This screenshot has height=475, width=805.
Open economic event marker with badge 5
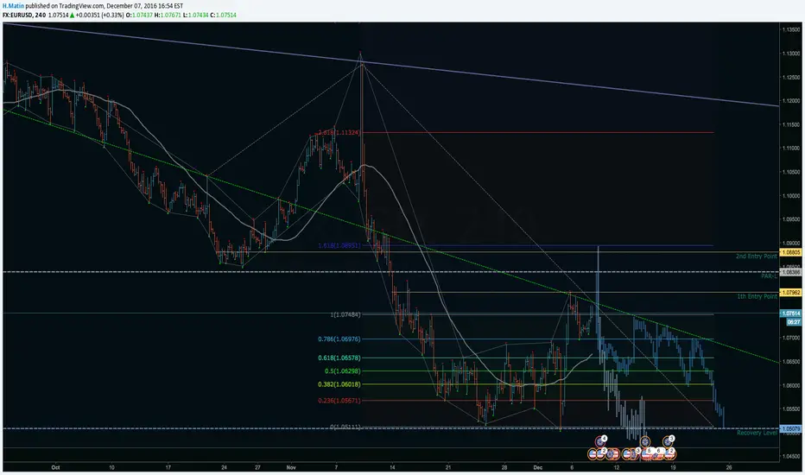[x=649, y=453]
